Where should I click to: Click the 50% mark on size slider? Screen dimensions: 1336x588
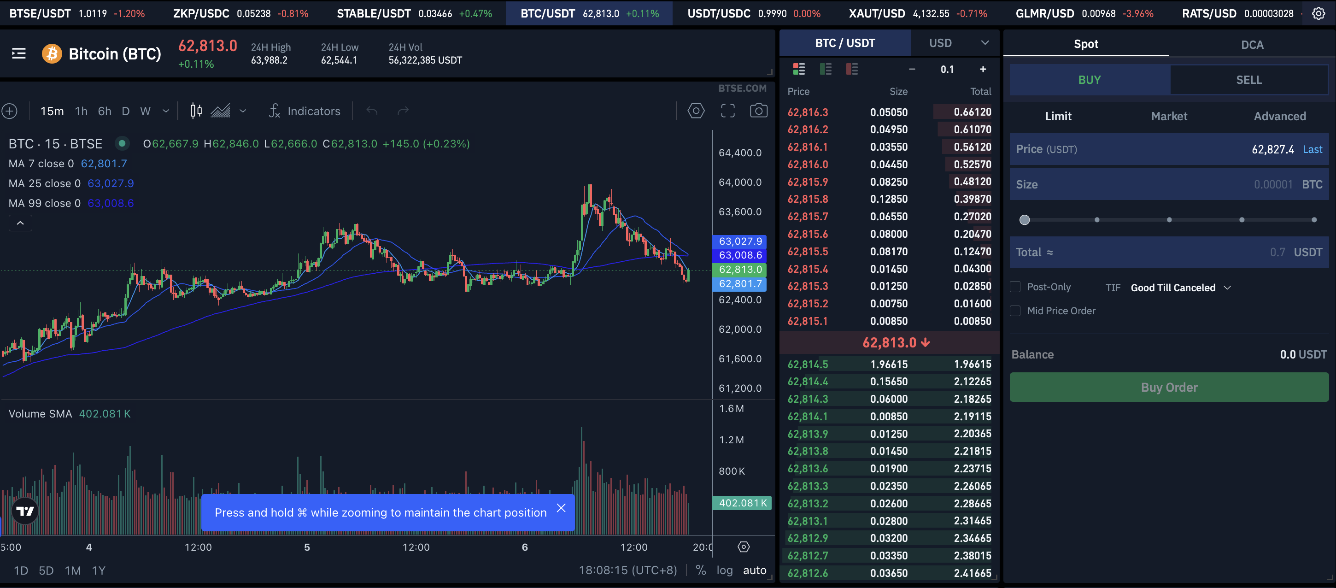point(1169,220)
